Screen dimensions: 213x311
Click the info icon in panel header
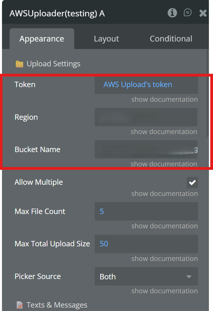pyautogui.click(x=172, y=13)
